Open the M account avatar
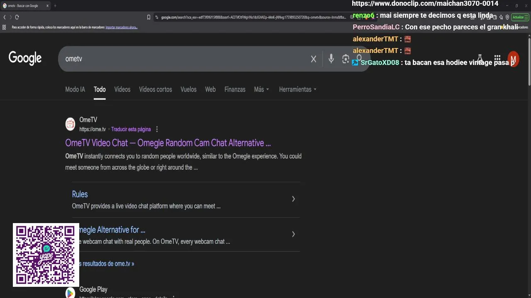The image size is (531, 298). [513, 59]
